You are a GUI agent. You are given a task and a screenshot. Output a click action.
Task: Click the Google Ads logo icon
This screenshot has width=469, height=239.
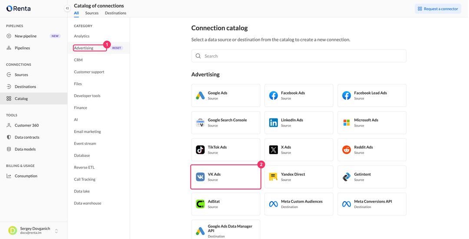(x=200, y=95)
